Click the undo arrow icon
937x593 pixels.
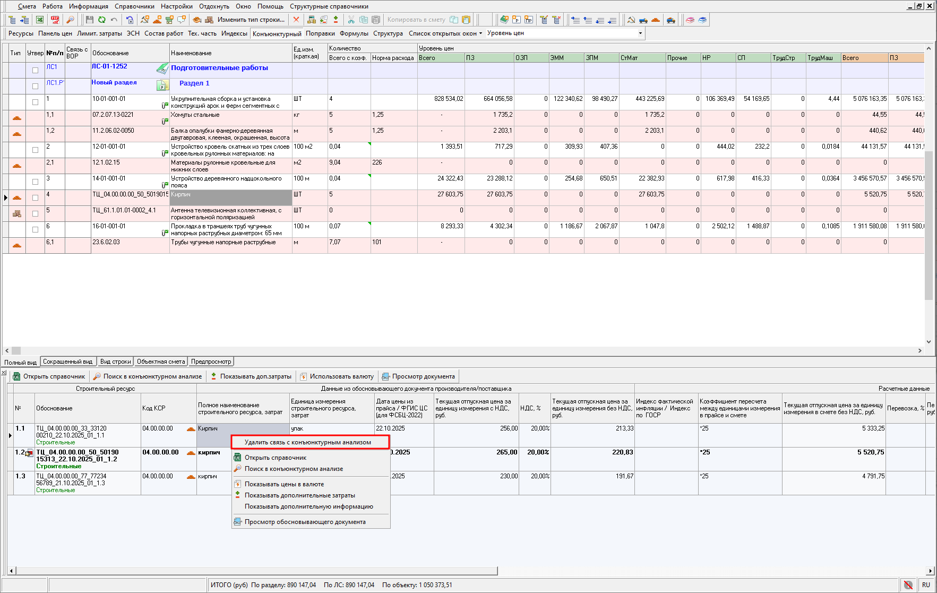114,20
